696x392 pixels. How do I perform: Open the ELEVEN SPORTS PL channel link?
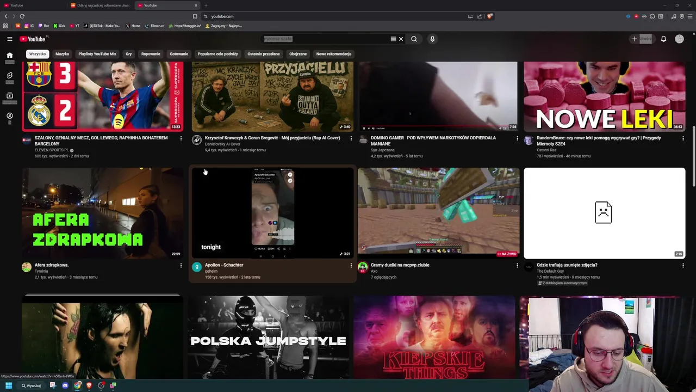click(52, 150)
